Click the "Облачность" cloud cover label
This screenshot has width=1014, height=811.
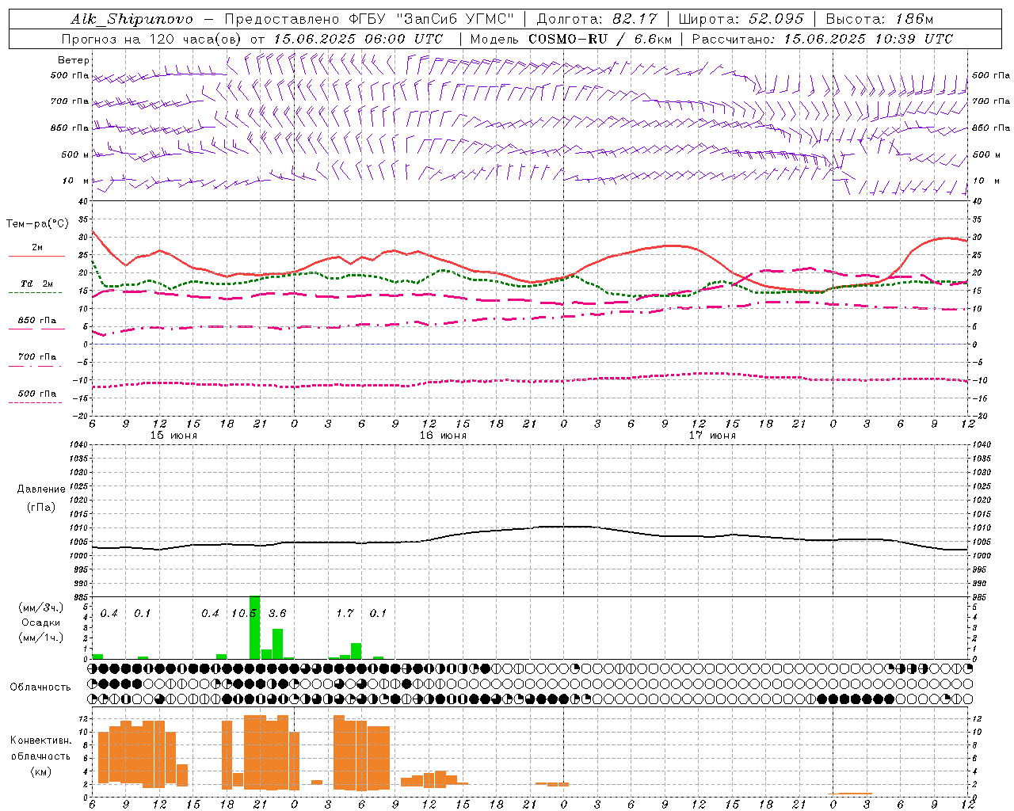click(40, 687)
